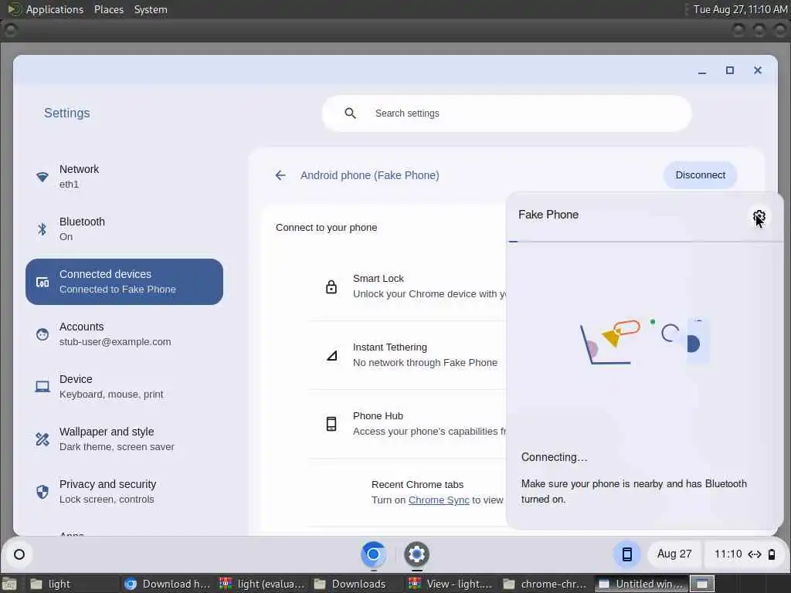791x593 pixels.
Task: Switch to 'chrome-chr...' taskbar window
Action: (546, 584)
